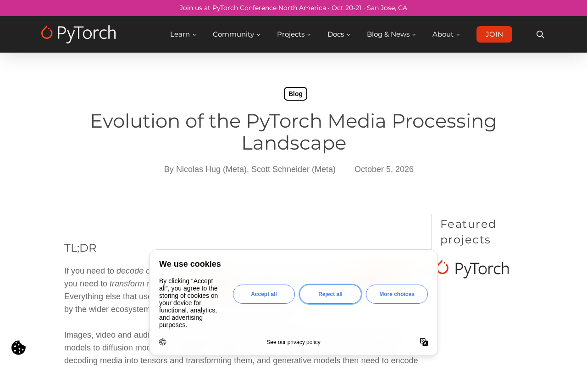Click the Blog category tag
This screenshot has width=587, height=366.
point(295,94)
